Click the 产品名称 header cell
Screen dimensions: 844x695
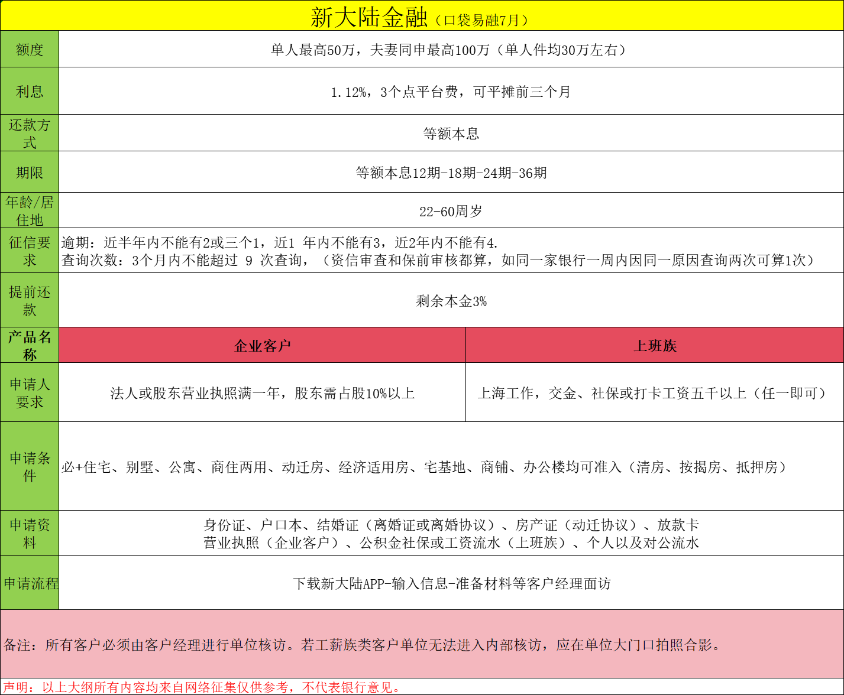(30, 345)
